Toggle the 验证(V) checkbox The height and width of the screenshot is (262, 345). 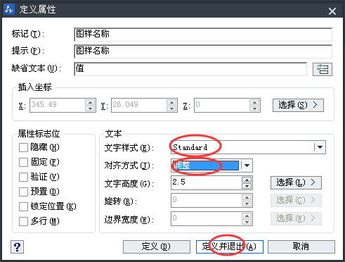tap(23, 177)
